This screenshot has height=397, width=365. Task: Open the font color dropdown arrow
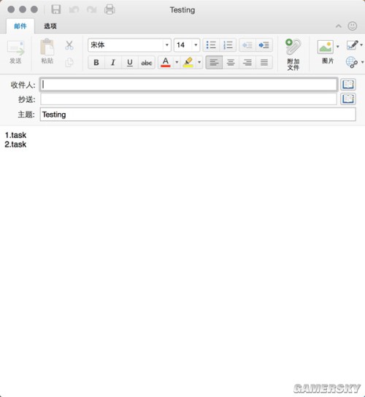pos(177,62)
